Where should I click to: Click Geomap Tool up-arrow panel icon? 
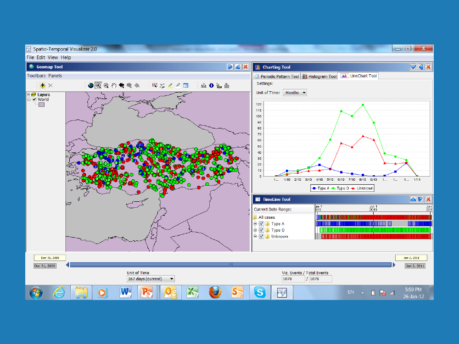238,67
